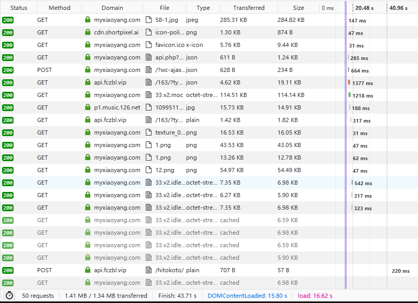Click the performance analysis stopwatch icon
The height and width of the screenshot is (303, 418).
pyautogui.click(x=9, y=295)
